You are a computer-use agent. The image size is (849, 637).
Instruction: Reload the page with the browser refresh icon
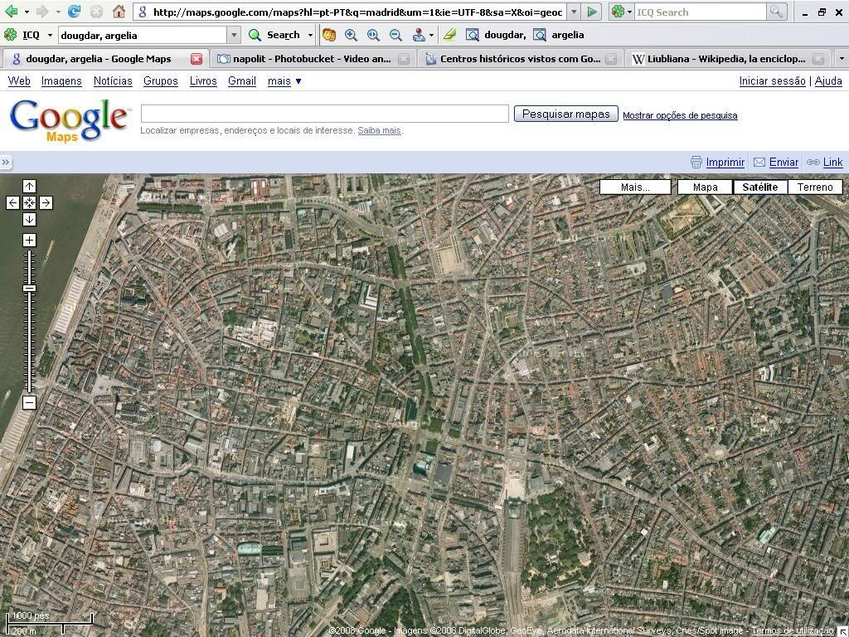pyautogui.click(x=74, y=12)
